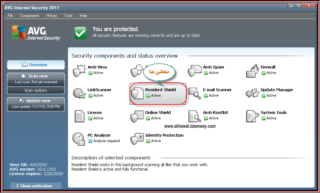Click the large green protection checkmark
This screenshot has width=320, height=193.
pos(80,33)
